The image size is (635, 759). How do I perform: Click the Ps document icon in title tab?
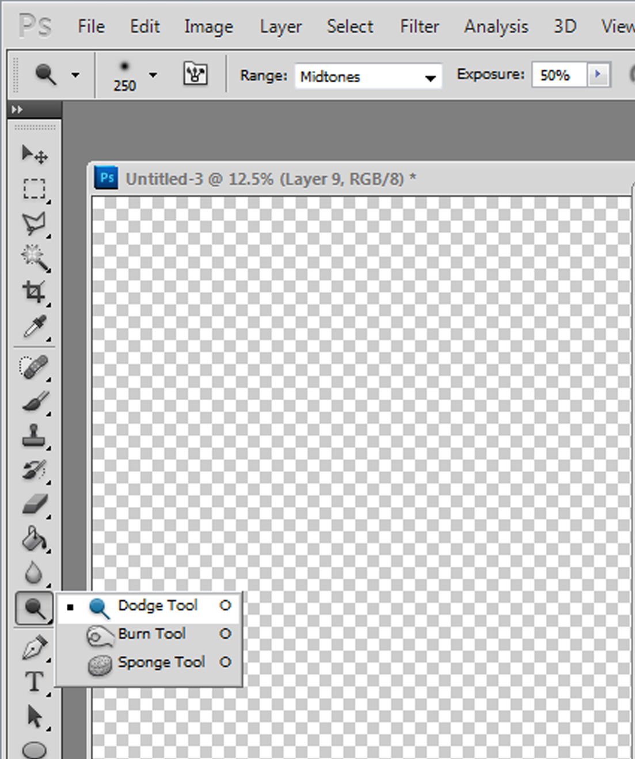pyautogui.click(x=107, y=178)
